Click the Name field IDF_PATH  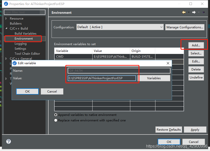(119, 70)
